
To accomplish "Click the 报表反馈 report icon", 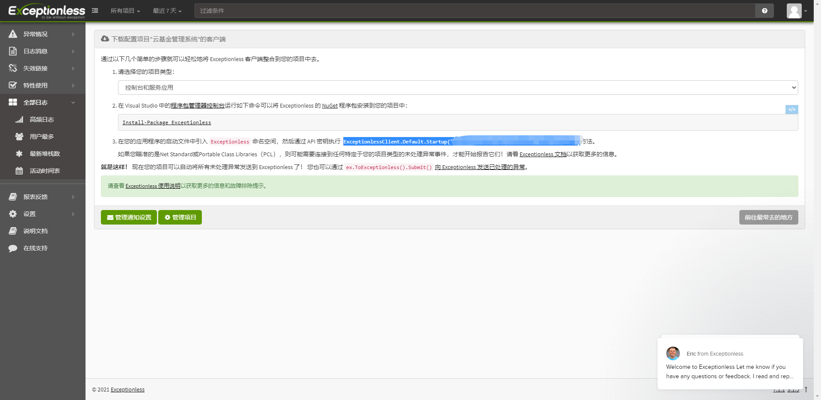I will (13, 197).
